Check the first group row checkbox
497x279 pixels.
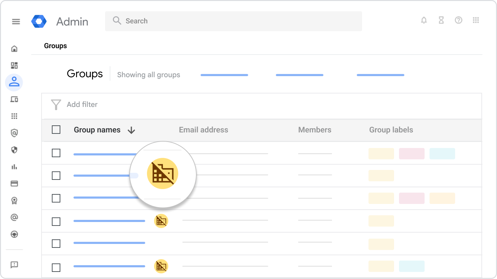tap(56, 153)
